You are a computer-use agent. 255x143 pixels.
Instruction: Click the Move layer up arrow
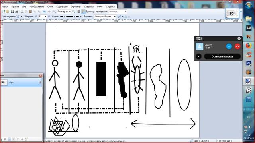18,139
